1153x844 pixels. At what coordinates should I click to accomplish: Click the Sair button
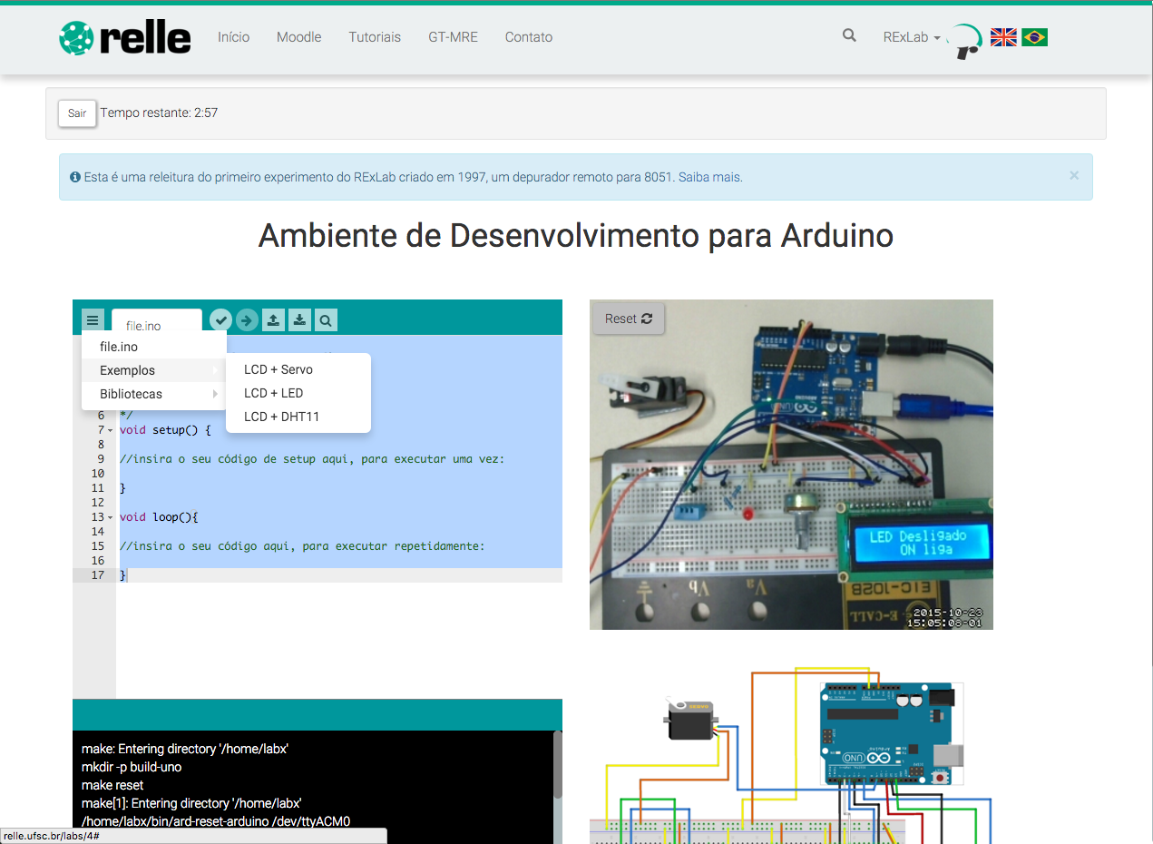click(x=77, y=113)
